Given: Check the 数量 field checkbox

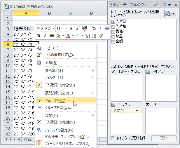Looking at the screenshot, I should pyautogui.click(x=113, y=36).
